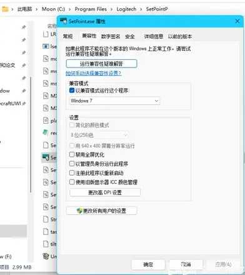Click the 2.99 MB status bar text

22,267
